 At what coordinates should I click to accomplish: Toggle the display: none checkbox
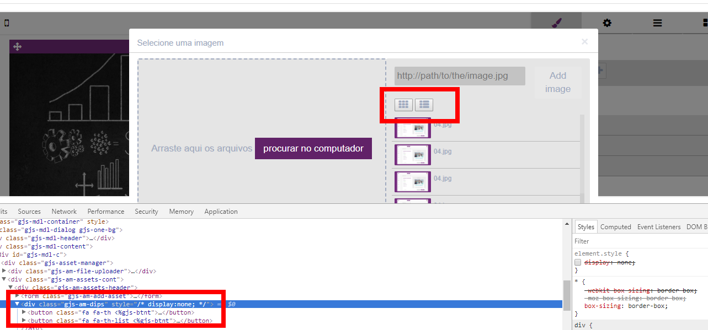click(x=578, y=263)
